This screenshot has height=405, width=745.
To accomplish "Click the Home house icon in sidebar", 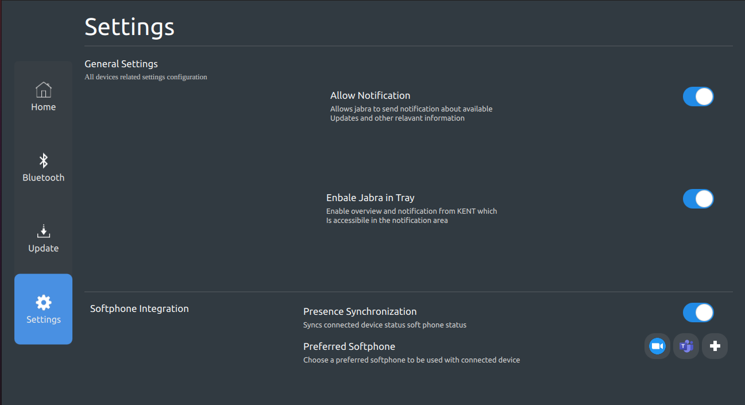I will coord(43,90).
